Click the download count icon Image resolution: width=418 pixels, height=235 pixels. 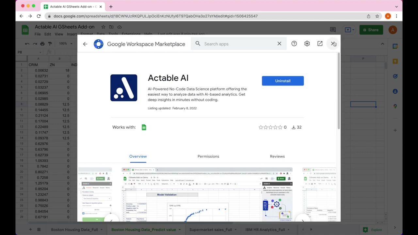pos(294,127)
